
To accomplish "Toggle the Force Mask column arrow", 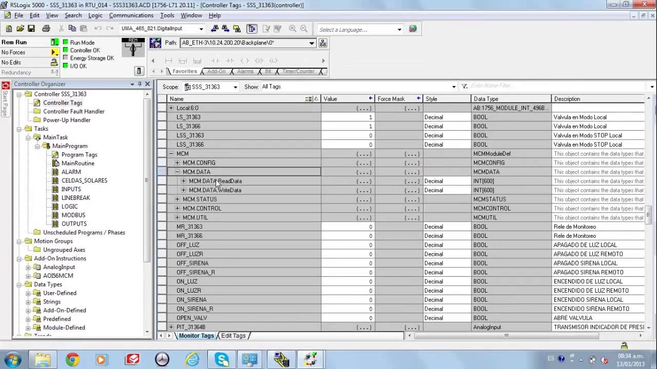I will (419, 98).
